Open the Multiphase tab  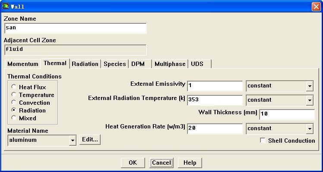(170, 64)
